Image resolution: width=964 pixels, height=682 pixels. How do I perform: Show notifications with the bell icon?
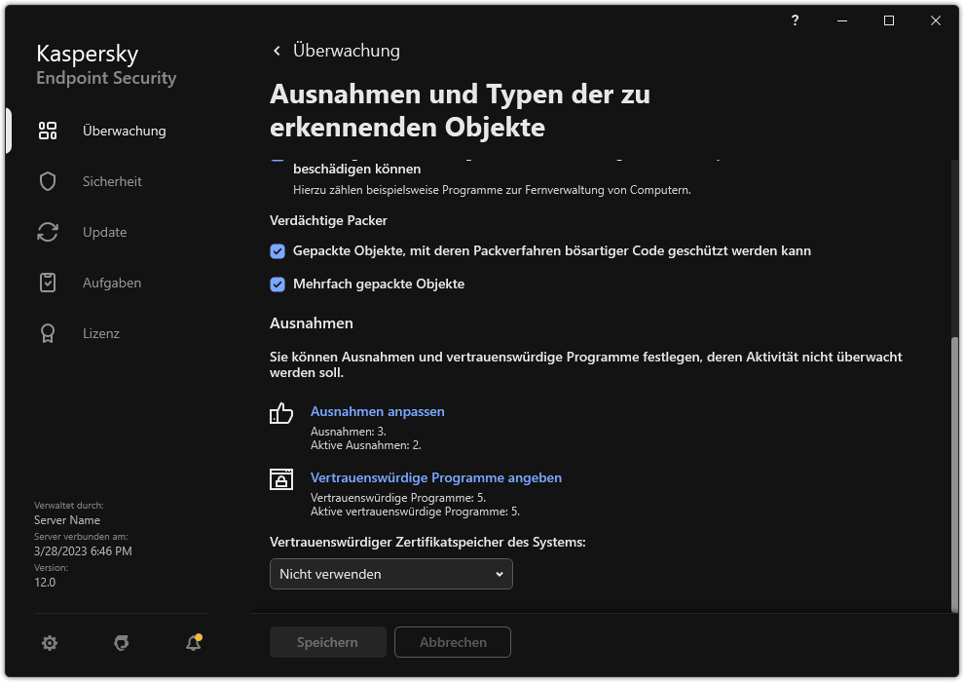[193, 643]
